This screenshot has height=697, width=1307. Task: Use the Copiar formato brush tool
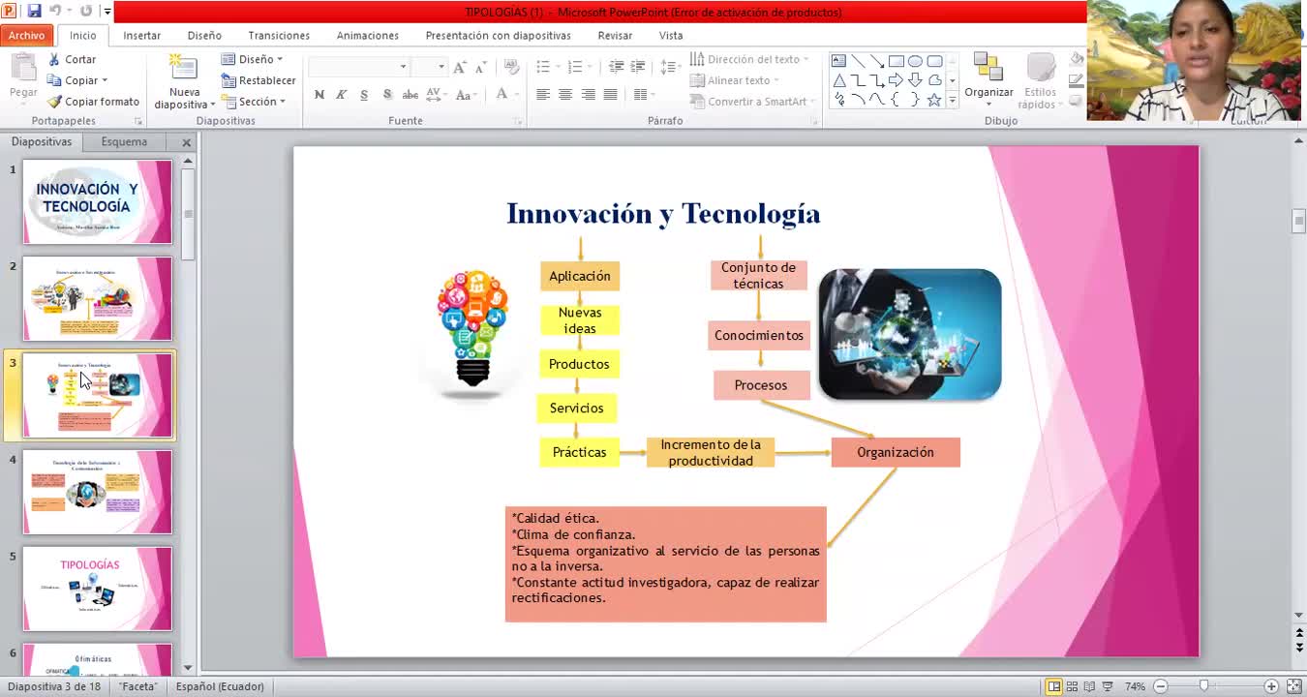pyautogui.click(x=93, y=102)
